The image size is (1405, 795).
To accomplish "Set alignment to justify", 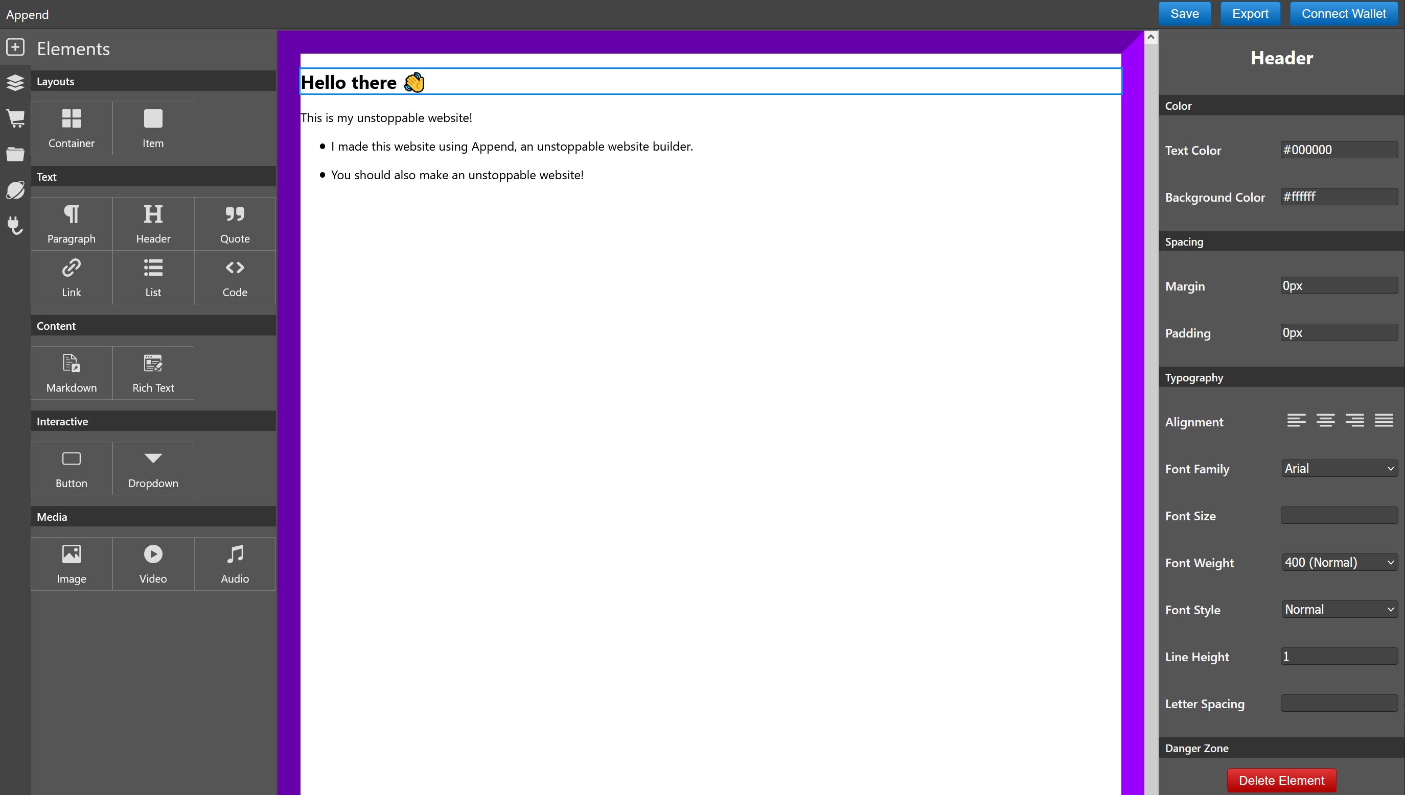I will coord(1384,420).
